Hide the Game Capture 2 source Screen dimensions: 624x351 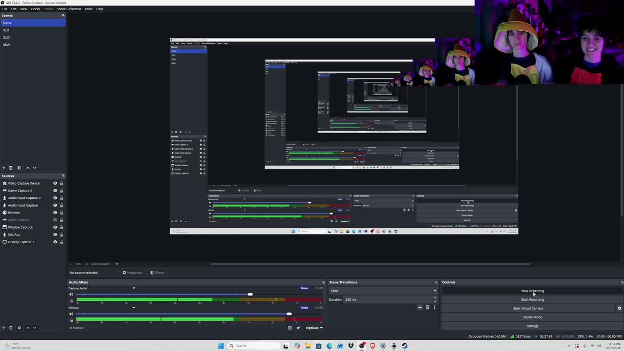point(55,191)
